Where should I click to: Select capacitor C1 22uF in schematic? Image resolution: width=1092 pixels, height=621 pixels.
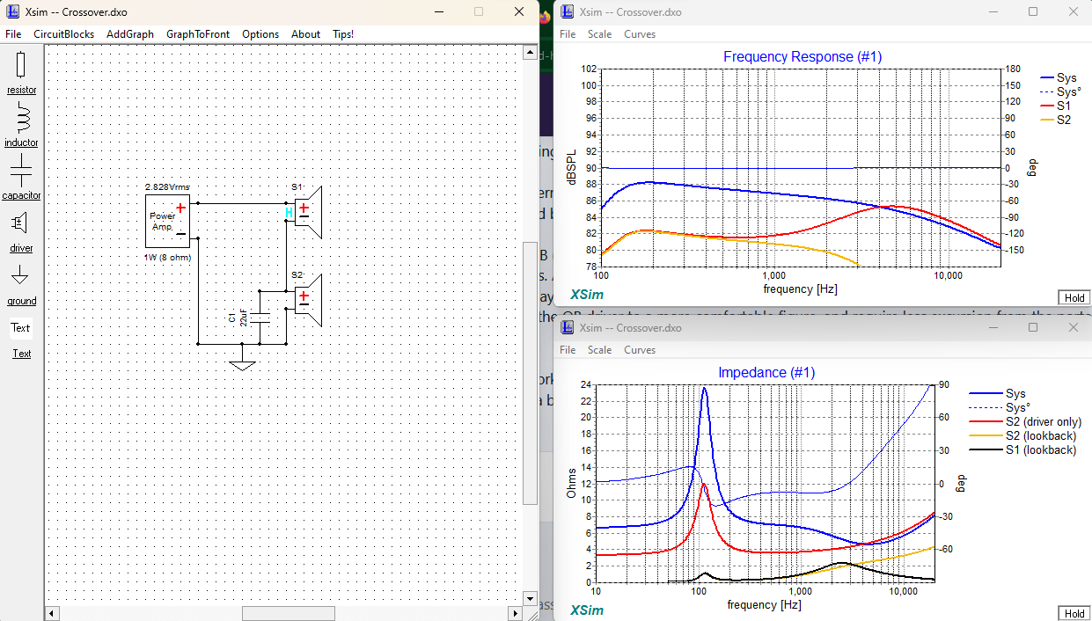coord(260,317)
